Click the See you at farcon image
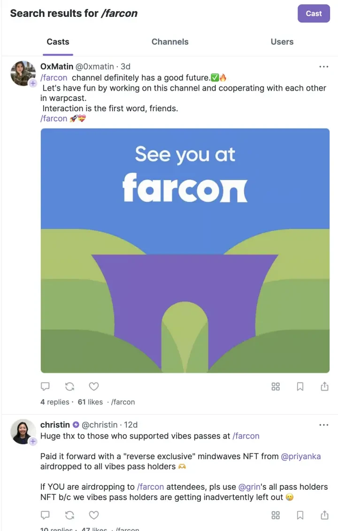This screenshot has height=531, width=338. point(184,250)
